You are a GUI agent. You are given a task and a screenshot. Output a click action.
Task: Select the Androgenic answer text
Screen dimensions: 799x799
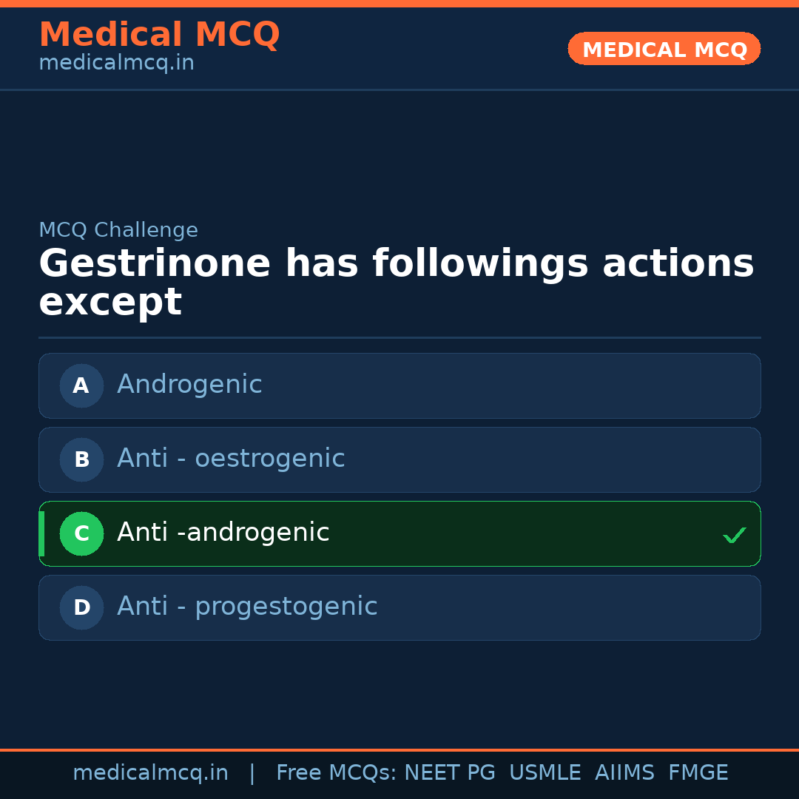(189, 385)
